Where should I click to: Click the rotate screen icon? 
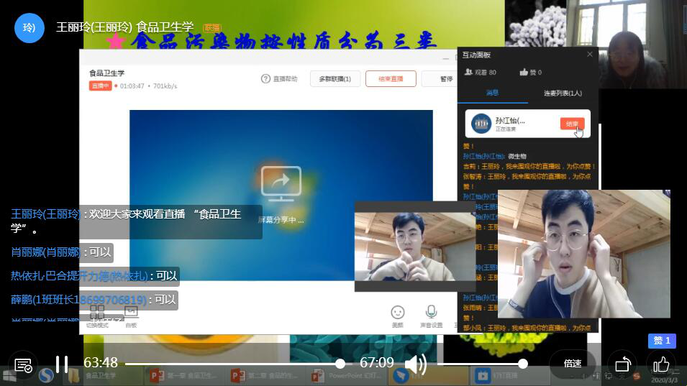coord(622,364)
